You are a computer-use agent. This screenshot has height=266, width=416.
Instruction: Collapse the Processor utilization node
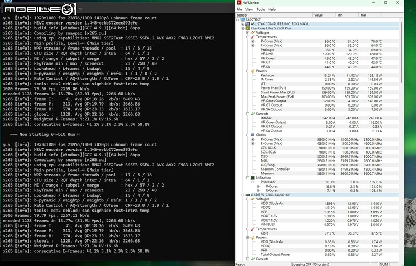point(253,182)
